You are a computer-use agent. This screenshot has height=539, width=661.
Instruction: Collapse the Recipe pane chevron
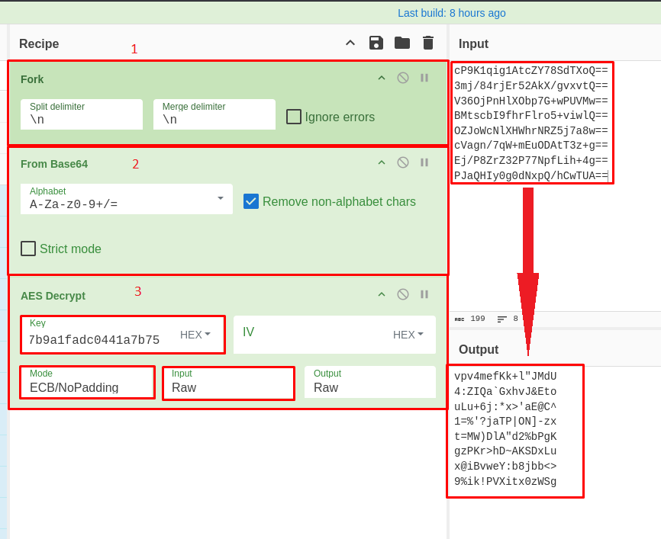(x=350, y=43)
